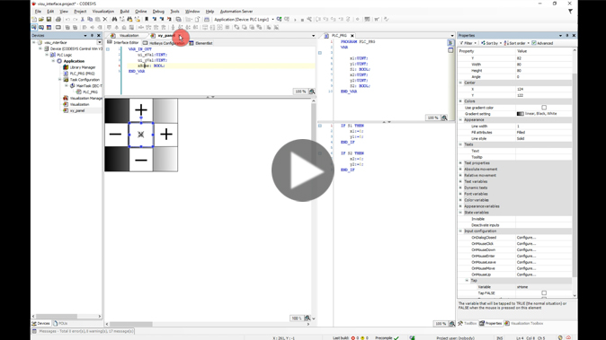Open the Library Manager node in the Devices tree
The width and height of the screenshot is (606, 340).
pos(83,67)
